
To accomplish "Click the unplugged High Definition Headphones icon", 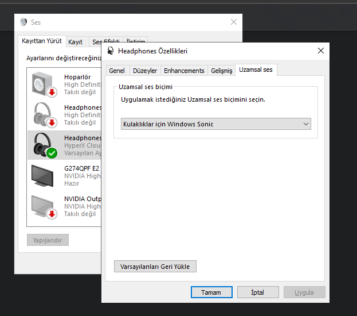I will (44, 115).
